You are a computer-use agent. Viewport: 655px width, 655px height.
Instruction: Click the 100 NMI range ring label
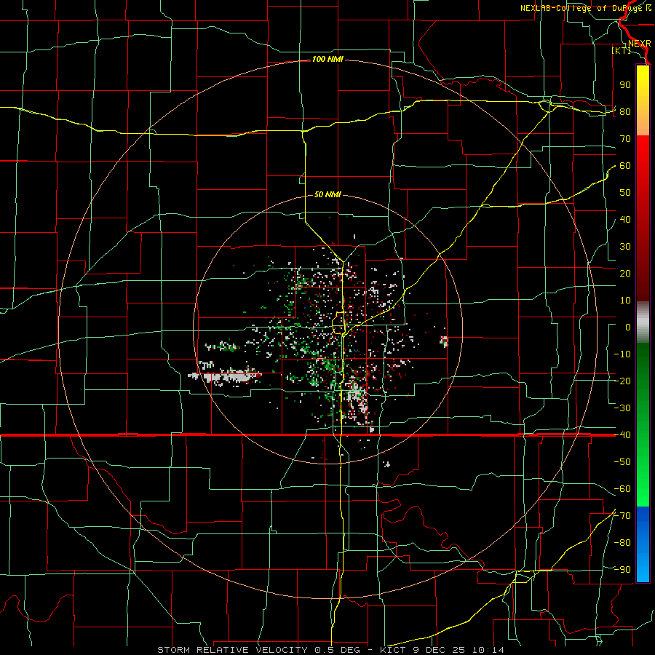tap(327, 60)
